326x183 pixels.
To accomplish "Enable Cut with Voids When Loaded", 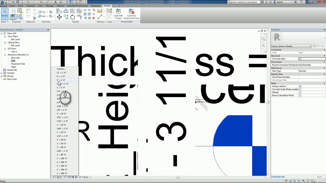I will [x=300, y=89].
